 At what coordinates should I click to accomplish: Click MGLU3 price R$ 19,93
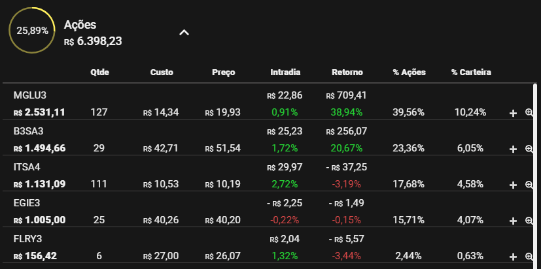point(223,112)
